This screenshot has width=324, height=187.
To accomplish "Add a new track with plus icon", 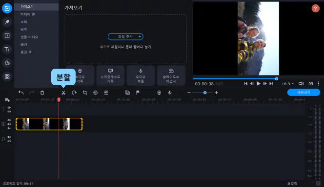I will 7,100.
